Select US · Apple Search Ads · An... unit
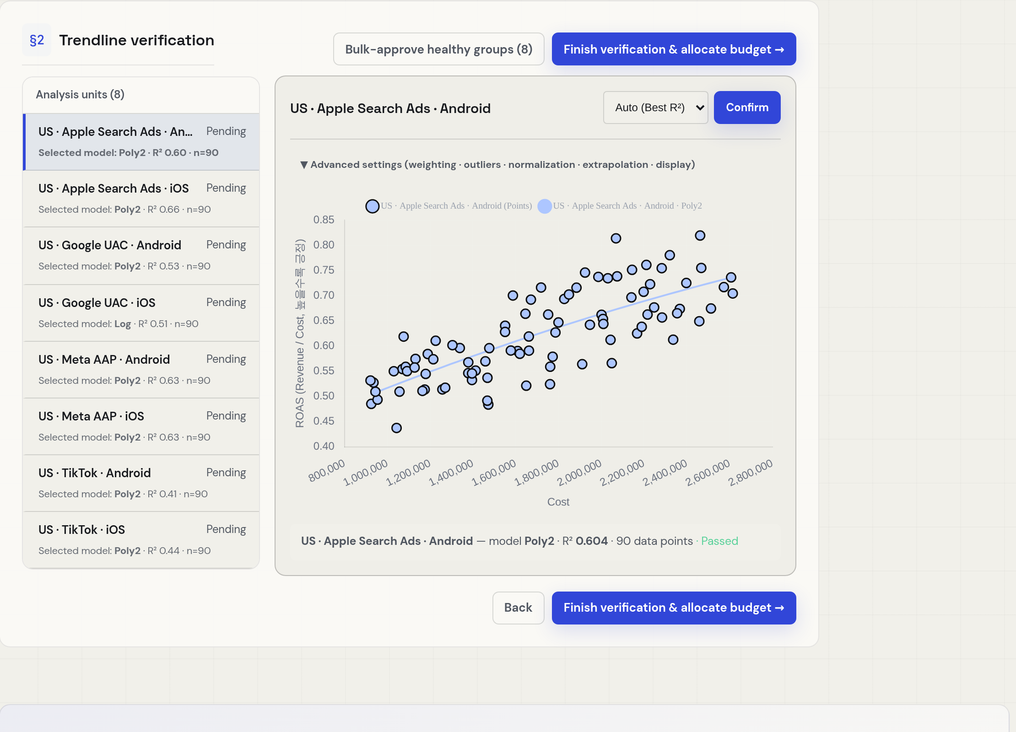Viewport: 1016px width, 732px height. [141, 142]
